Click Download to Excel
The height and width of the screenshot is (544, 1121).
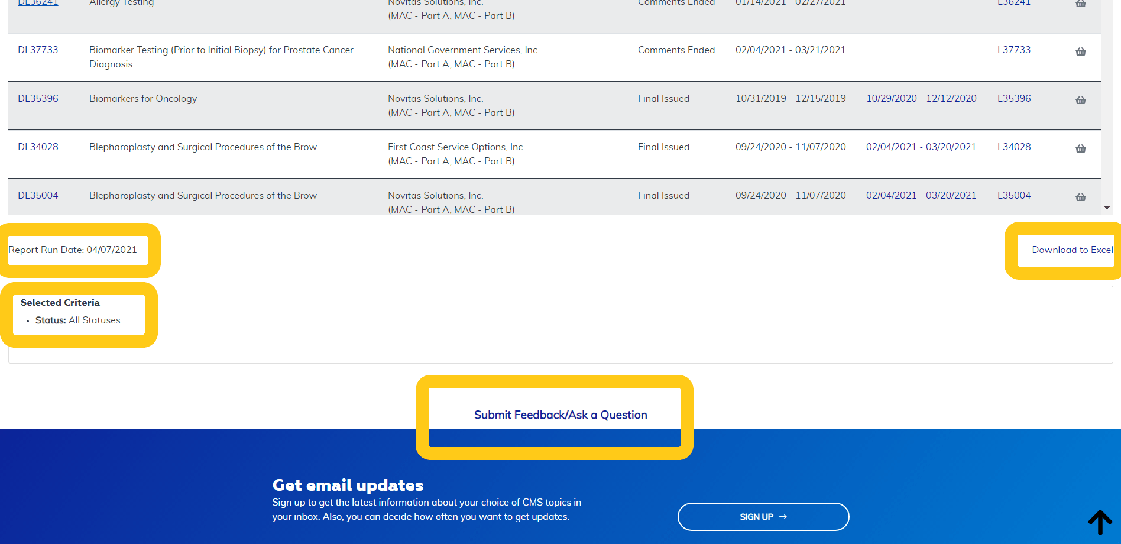[x=1072, y=250]
